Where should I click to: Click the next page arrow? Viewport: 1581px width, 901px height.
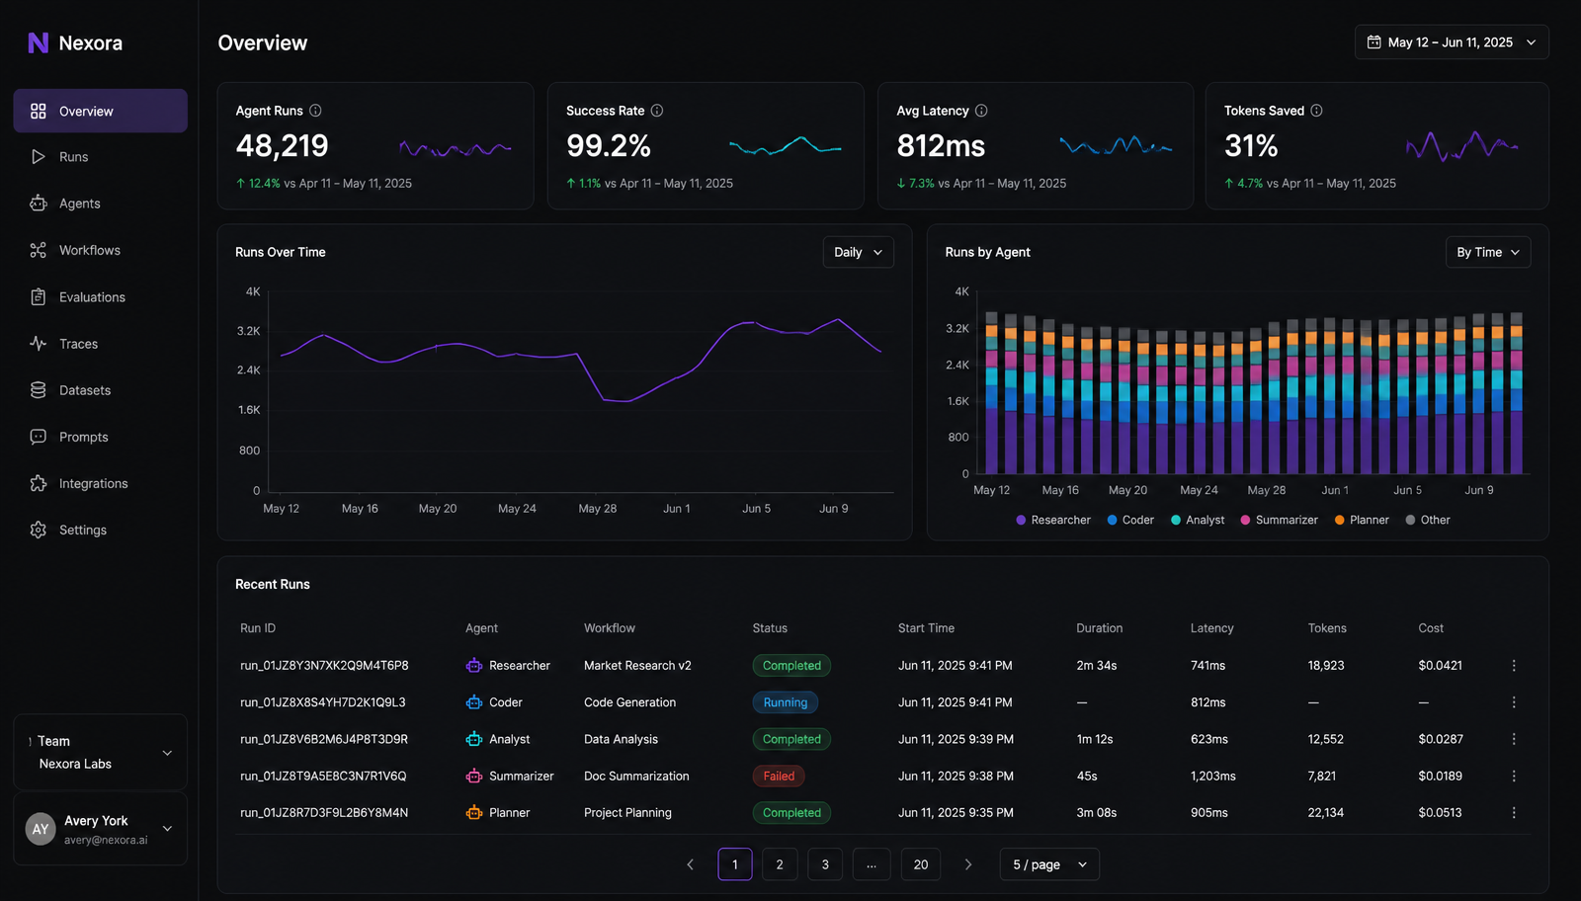pos(968,864)
